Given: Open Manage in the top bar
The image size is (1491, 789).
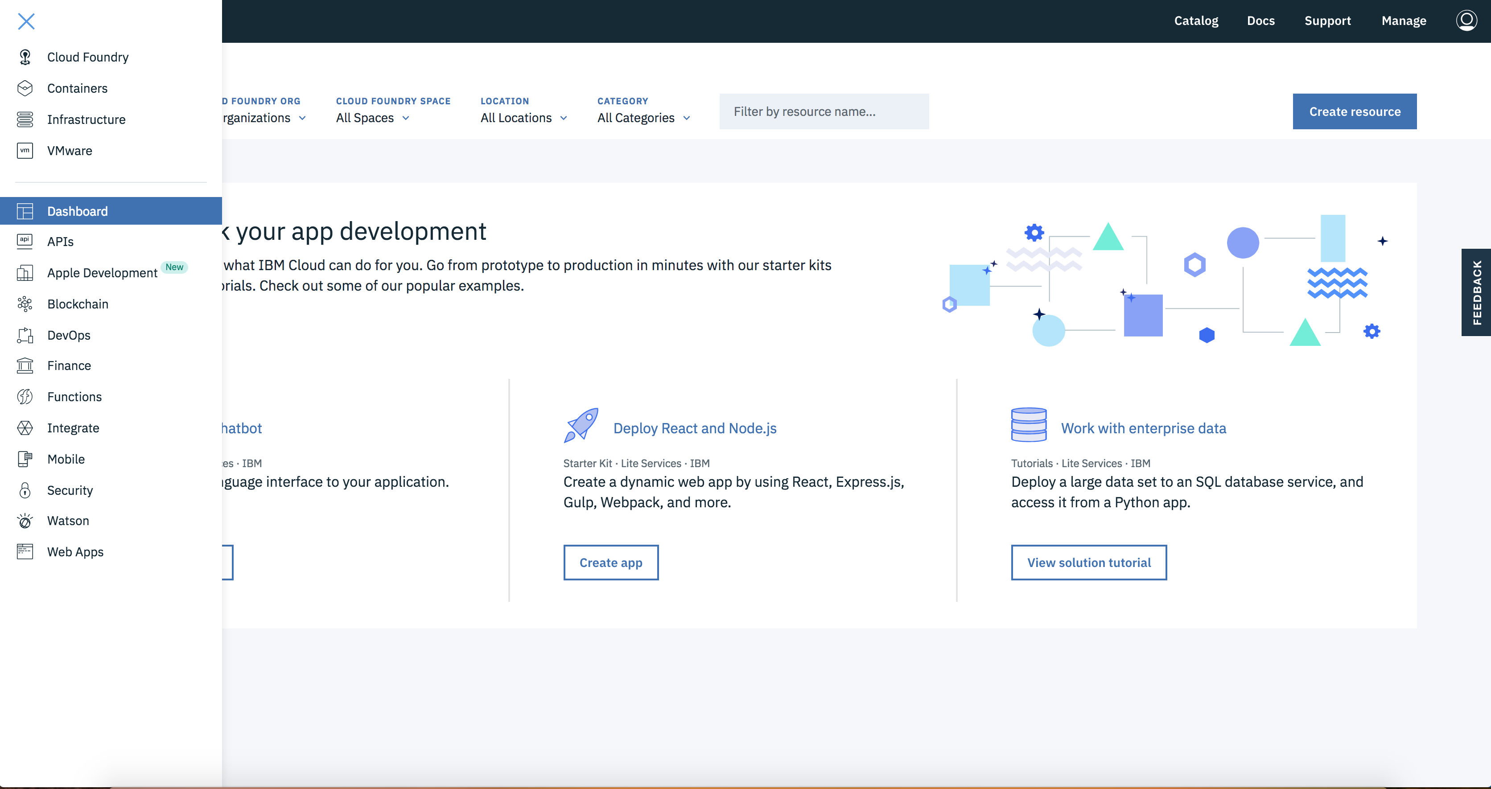Looking at the screenshot, I should tap(1404, 21).
